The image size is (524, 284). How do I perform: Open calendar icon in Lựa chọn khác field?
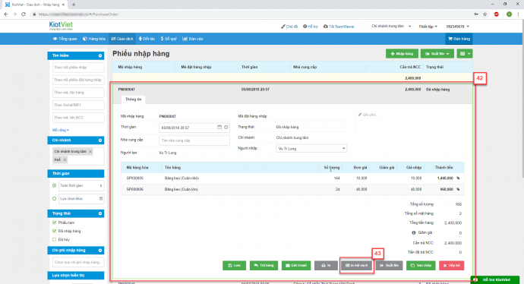(101, 198)
